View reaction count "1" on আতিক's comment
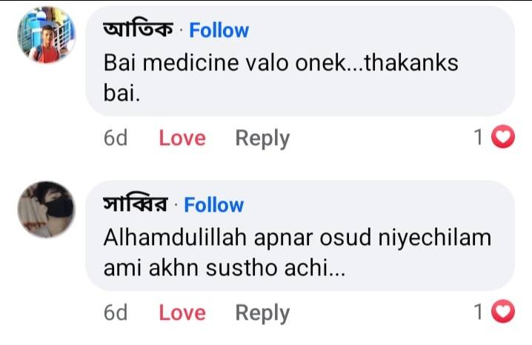Image resolution: width=532 pixels, height=345 pixels. tap(479, 138)
